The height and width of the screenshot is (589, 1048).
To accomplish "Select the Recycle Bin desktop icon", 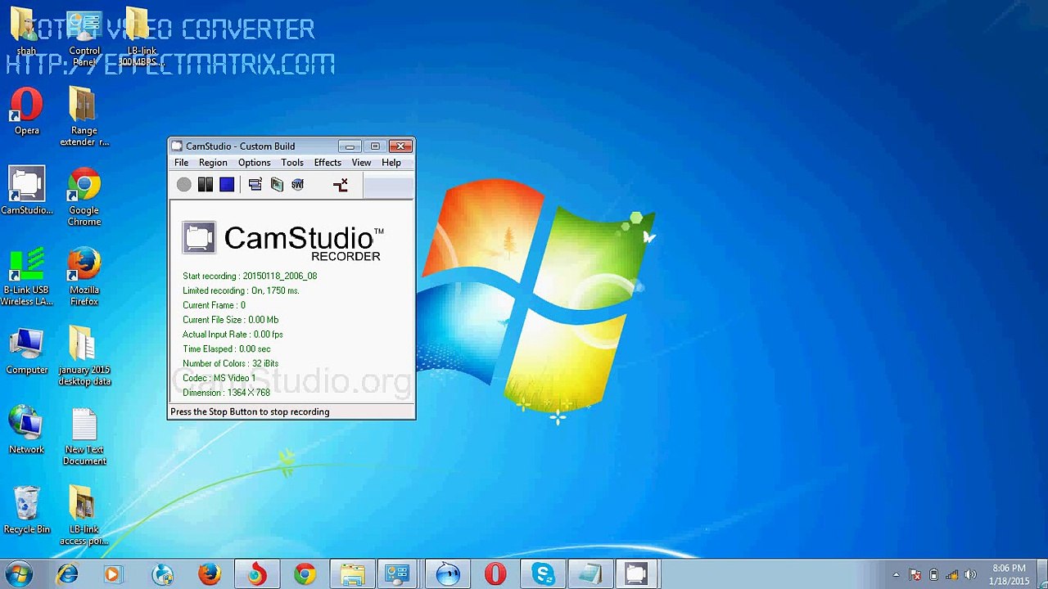I will point(26,511).
